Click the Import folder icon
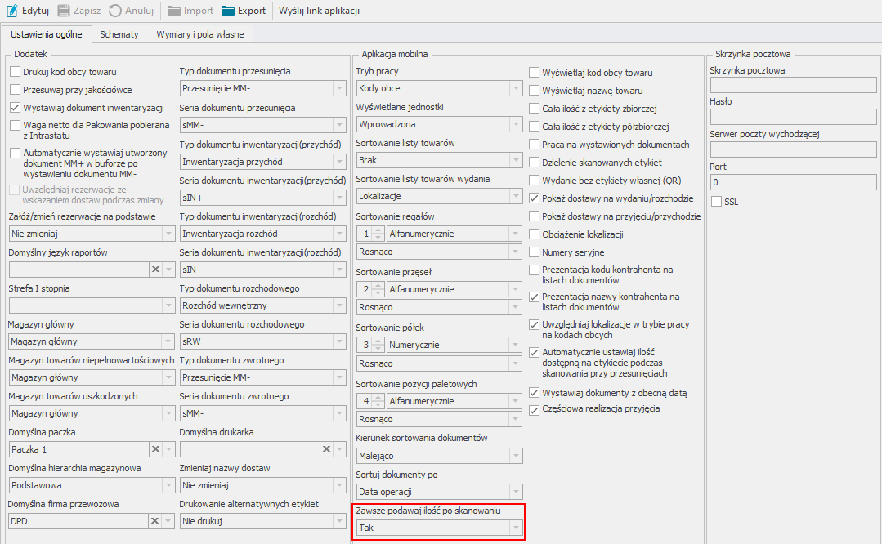 point(174,11)
